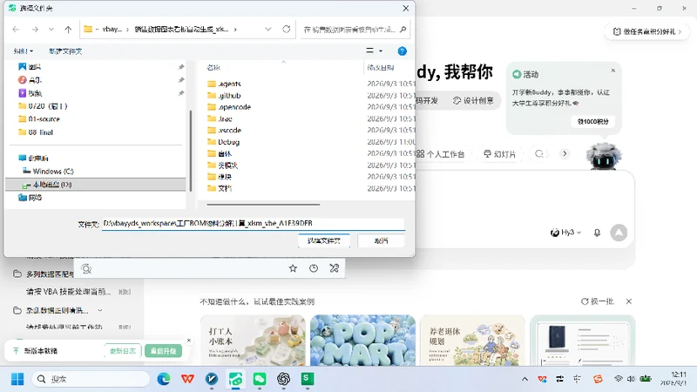
Task: Confirm with Select Folder (选择文件夹) button
Action: pyautogui.click(x=323, y=240)
